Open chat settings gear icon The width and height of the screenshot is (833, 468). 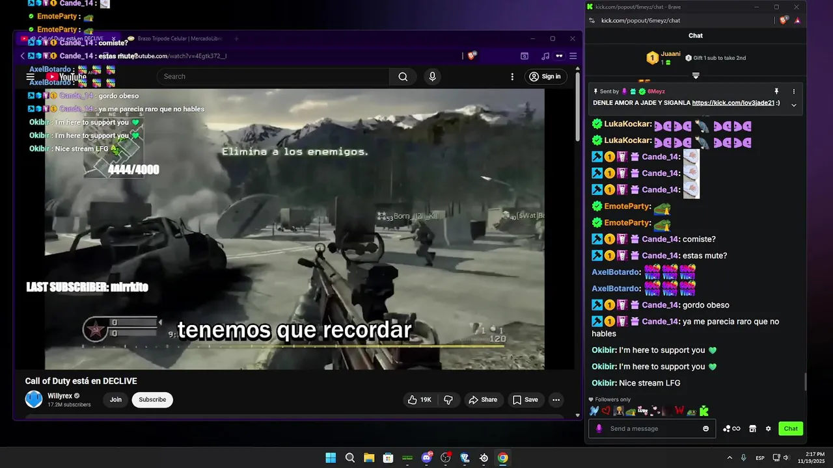pos(769,428)
